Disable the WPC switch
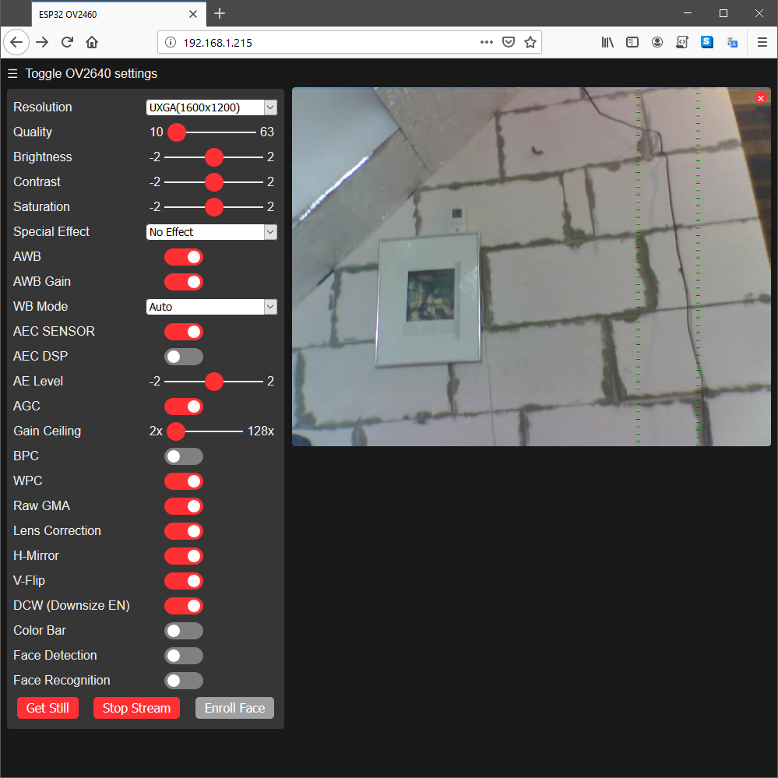The width and height of the screenshot is (778, 778). click(x=184, y=481)
